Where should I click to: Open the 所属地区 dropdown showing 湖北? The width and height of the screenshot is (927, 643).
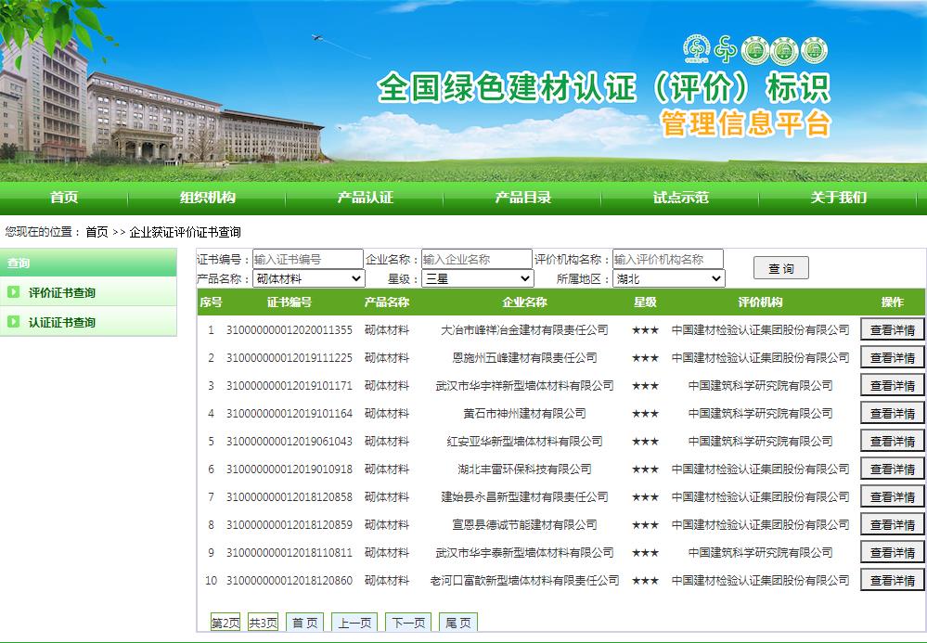pos(668,278)
